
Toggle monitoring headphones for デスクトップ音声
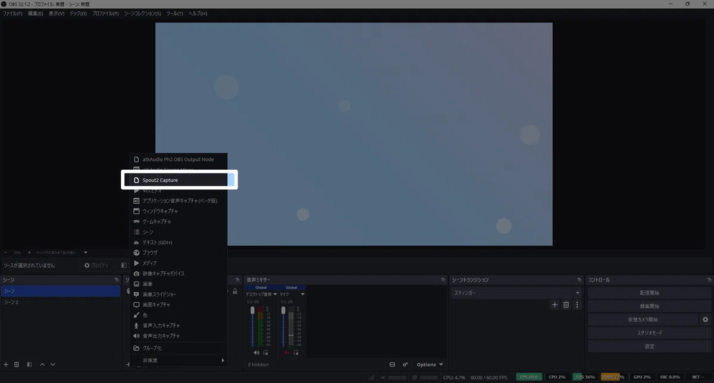point(265,353)
